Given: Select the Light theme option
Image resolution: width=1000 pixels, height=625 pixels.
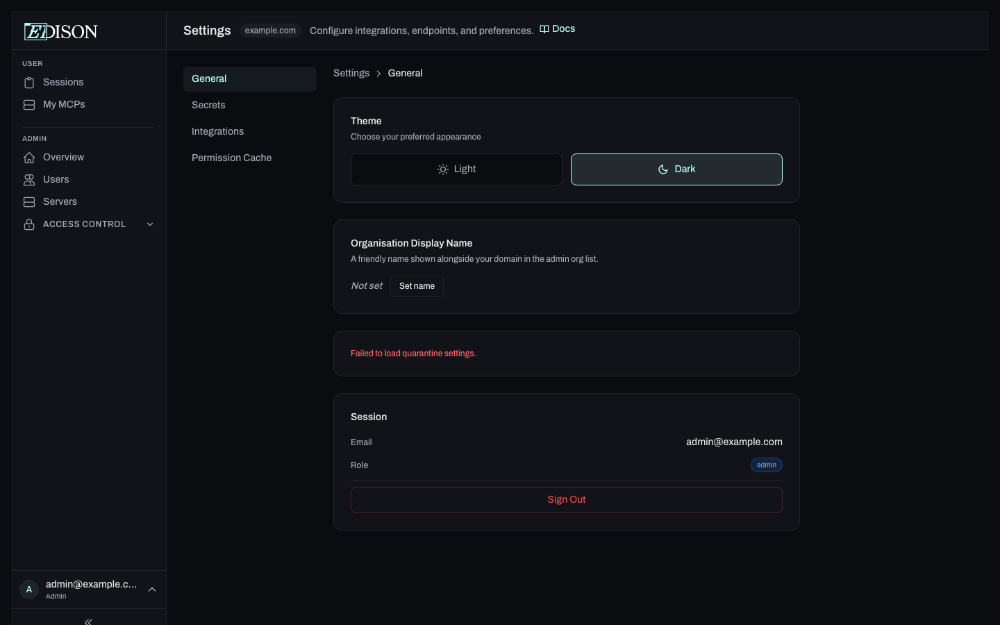Looking at the screenshot, I should tap(456, 169).
